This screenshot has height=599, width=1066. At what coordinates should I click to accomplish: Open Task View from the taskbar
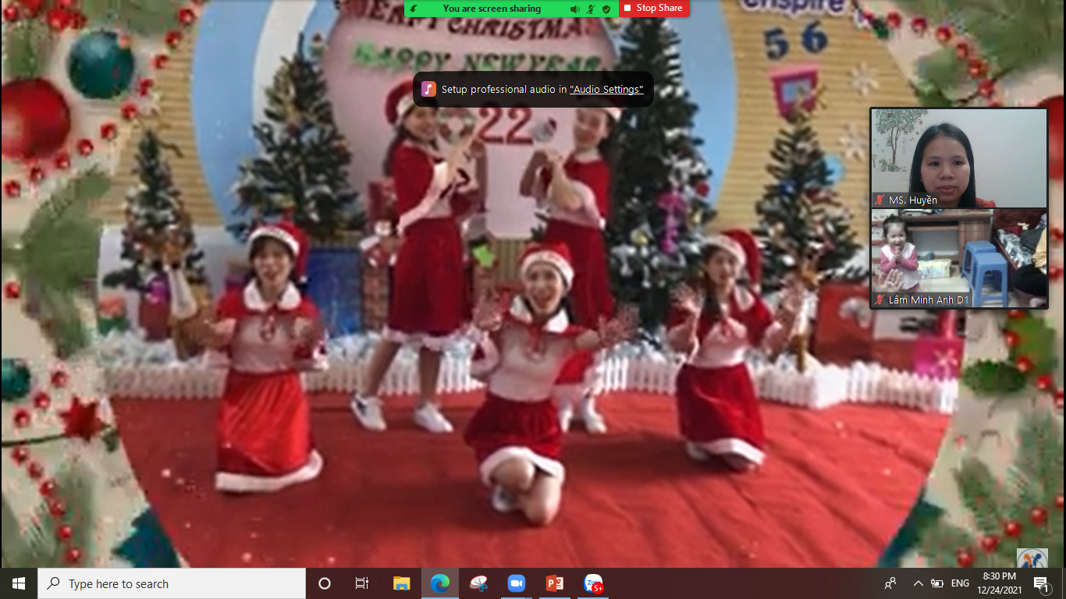pos(362,583)
